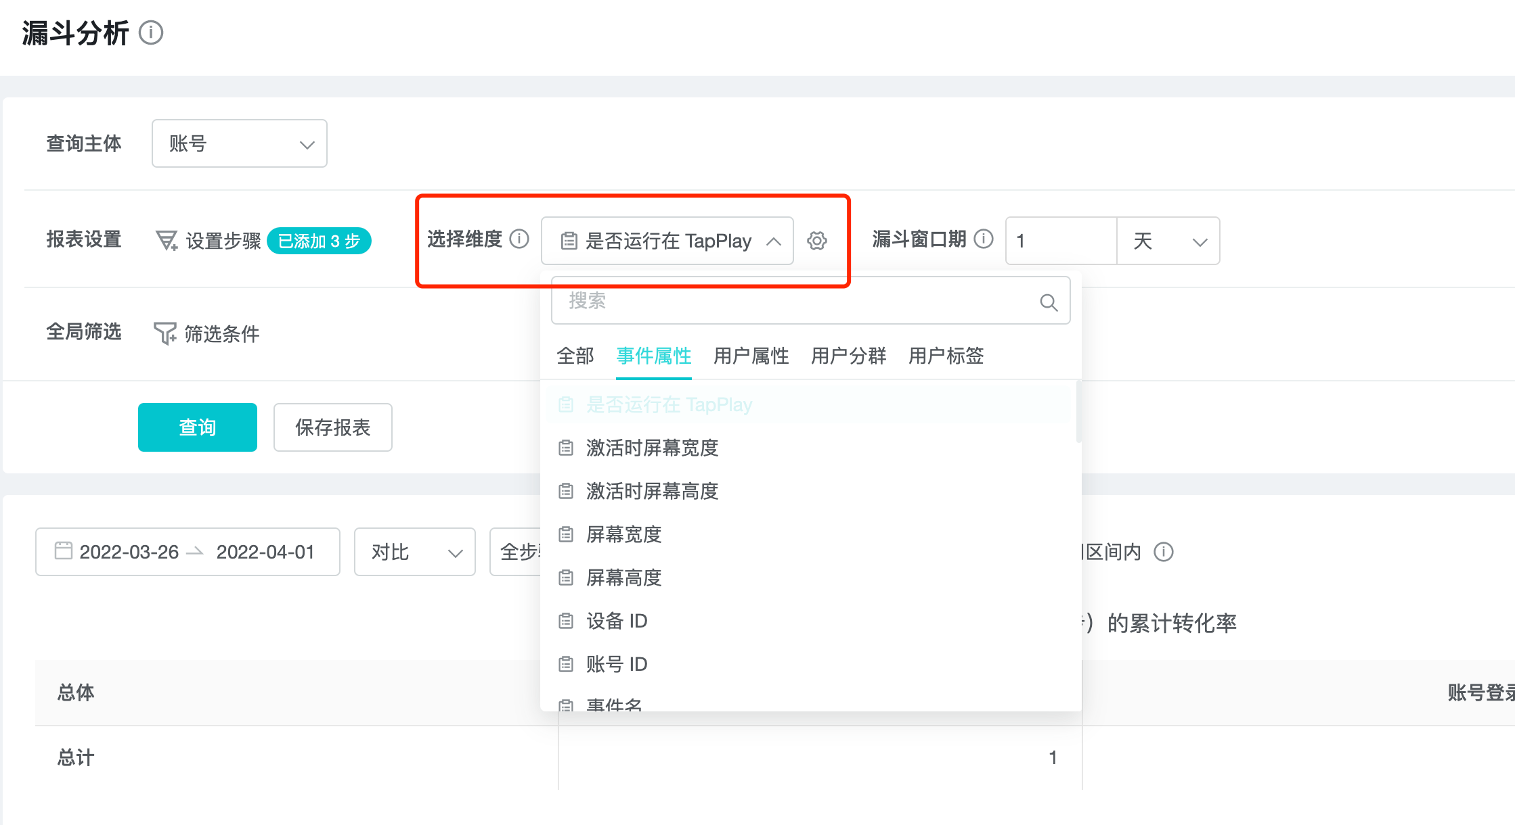Click info icon next to 漏斗分析 title
1515x825 pixels.
point(151,32)
